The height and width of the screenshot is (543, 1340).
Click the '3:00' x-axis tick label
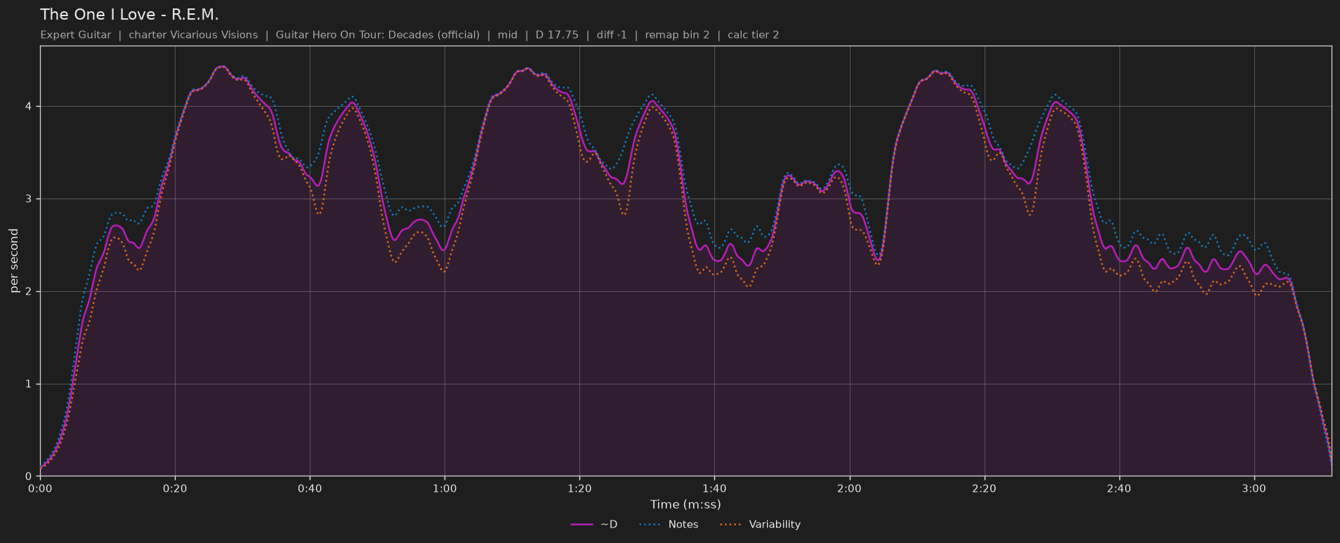[1254, 488]
